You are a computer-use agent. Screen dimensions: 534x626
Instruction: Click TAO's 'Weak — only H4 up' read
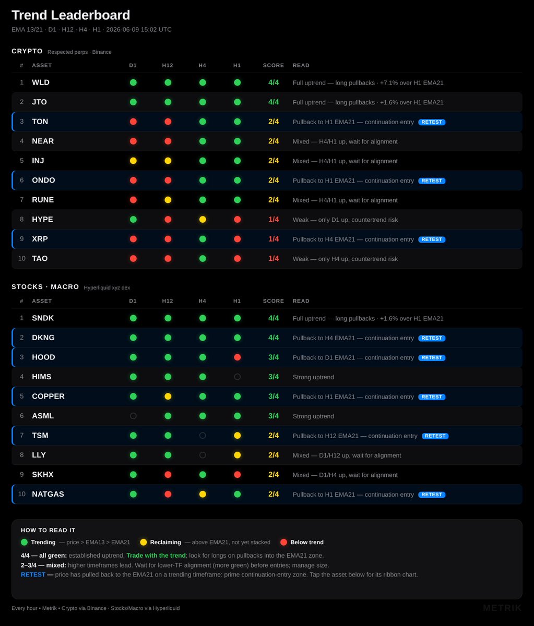click(x=345, y=259)
